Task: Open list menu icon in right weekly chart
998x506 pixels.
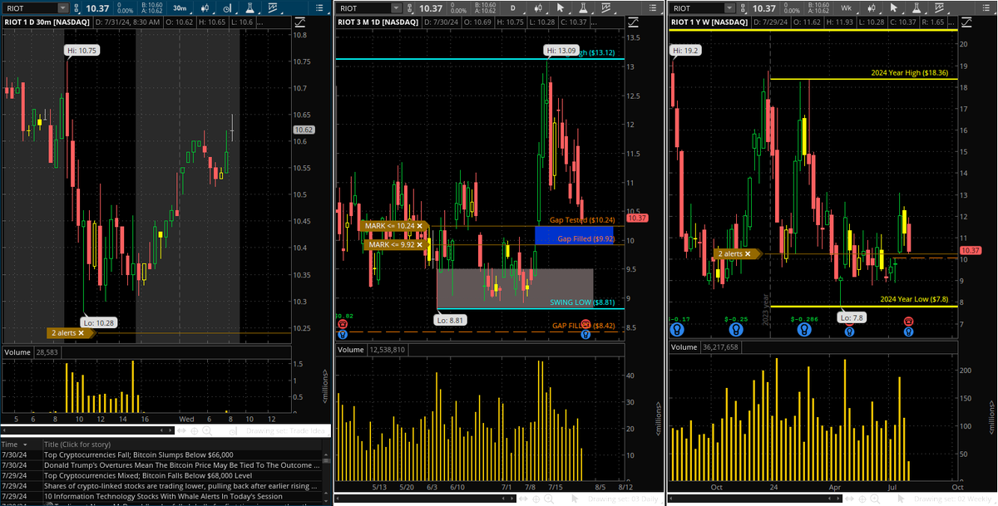Action: pyautogui.click(x=985, y=8)
